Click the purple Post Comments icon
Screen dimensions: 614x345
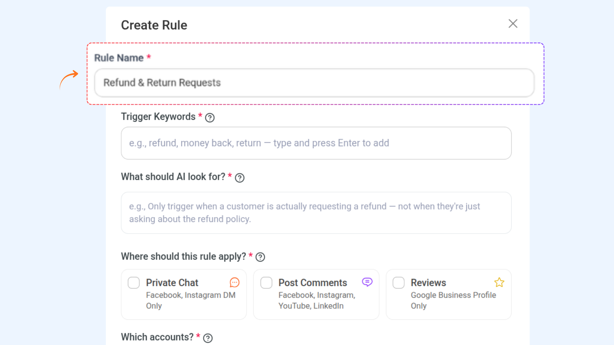367,282
